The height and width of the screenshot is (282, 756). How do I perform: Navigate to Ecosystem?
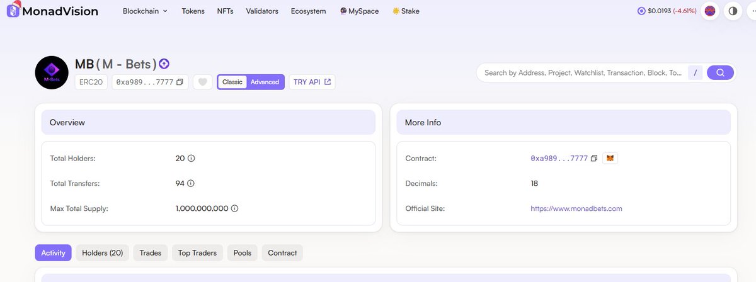tap(309, 11)
